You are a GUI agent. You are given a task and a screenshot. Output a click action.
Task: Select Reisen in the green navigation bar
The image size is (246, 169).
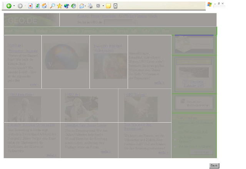(74, 31)
